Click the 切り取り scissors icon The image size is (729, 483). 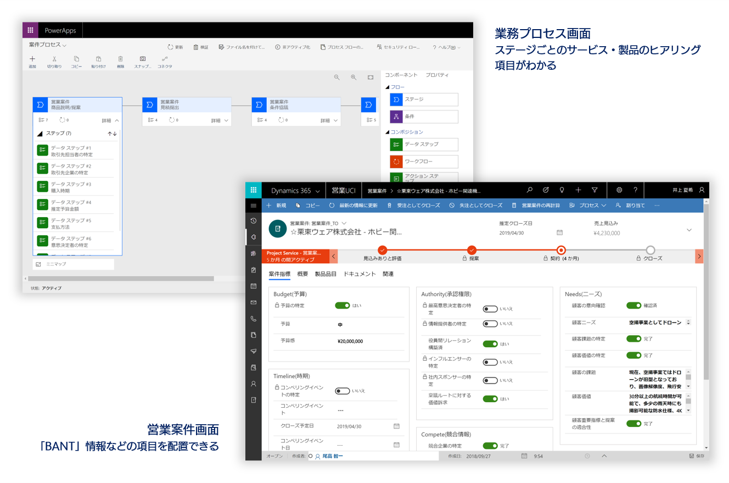(54, 59)
